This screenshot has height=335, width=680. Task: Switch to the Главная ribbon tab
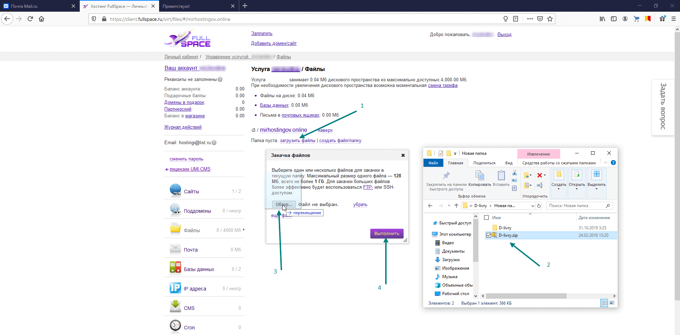point(456,163)
